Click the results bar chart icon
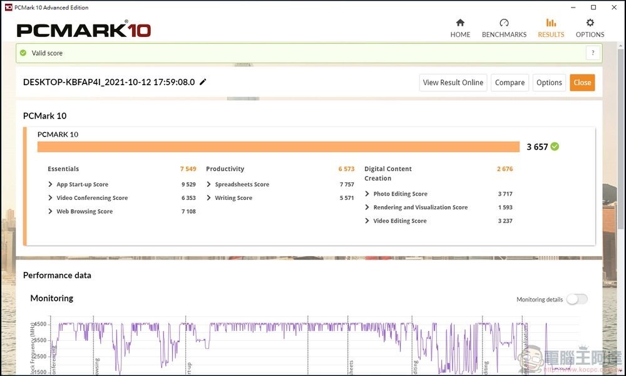The width and height of the screenshot is (626, 376). pyautogui.click(x=551, y=23)
